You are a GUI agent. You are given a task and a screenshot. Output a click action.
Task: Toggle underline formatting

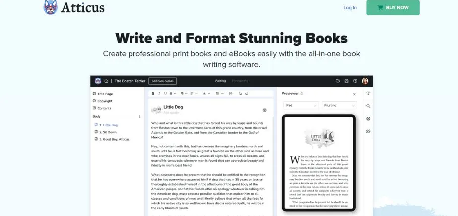[x=165, y=93]
